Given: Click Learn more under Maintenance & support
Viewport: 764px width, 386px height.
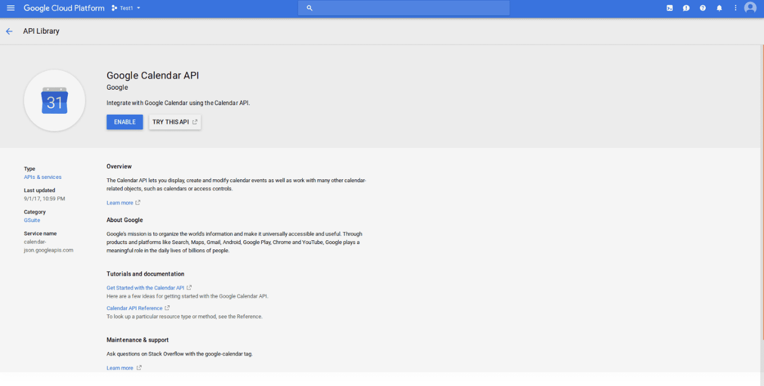Looking at the screenshot, I should coord(120,368).
